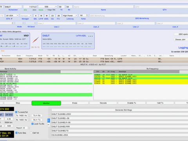
Task: Open the SSB mode dropdown
Action: (x=47, y=7)
